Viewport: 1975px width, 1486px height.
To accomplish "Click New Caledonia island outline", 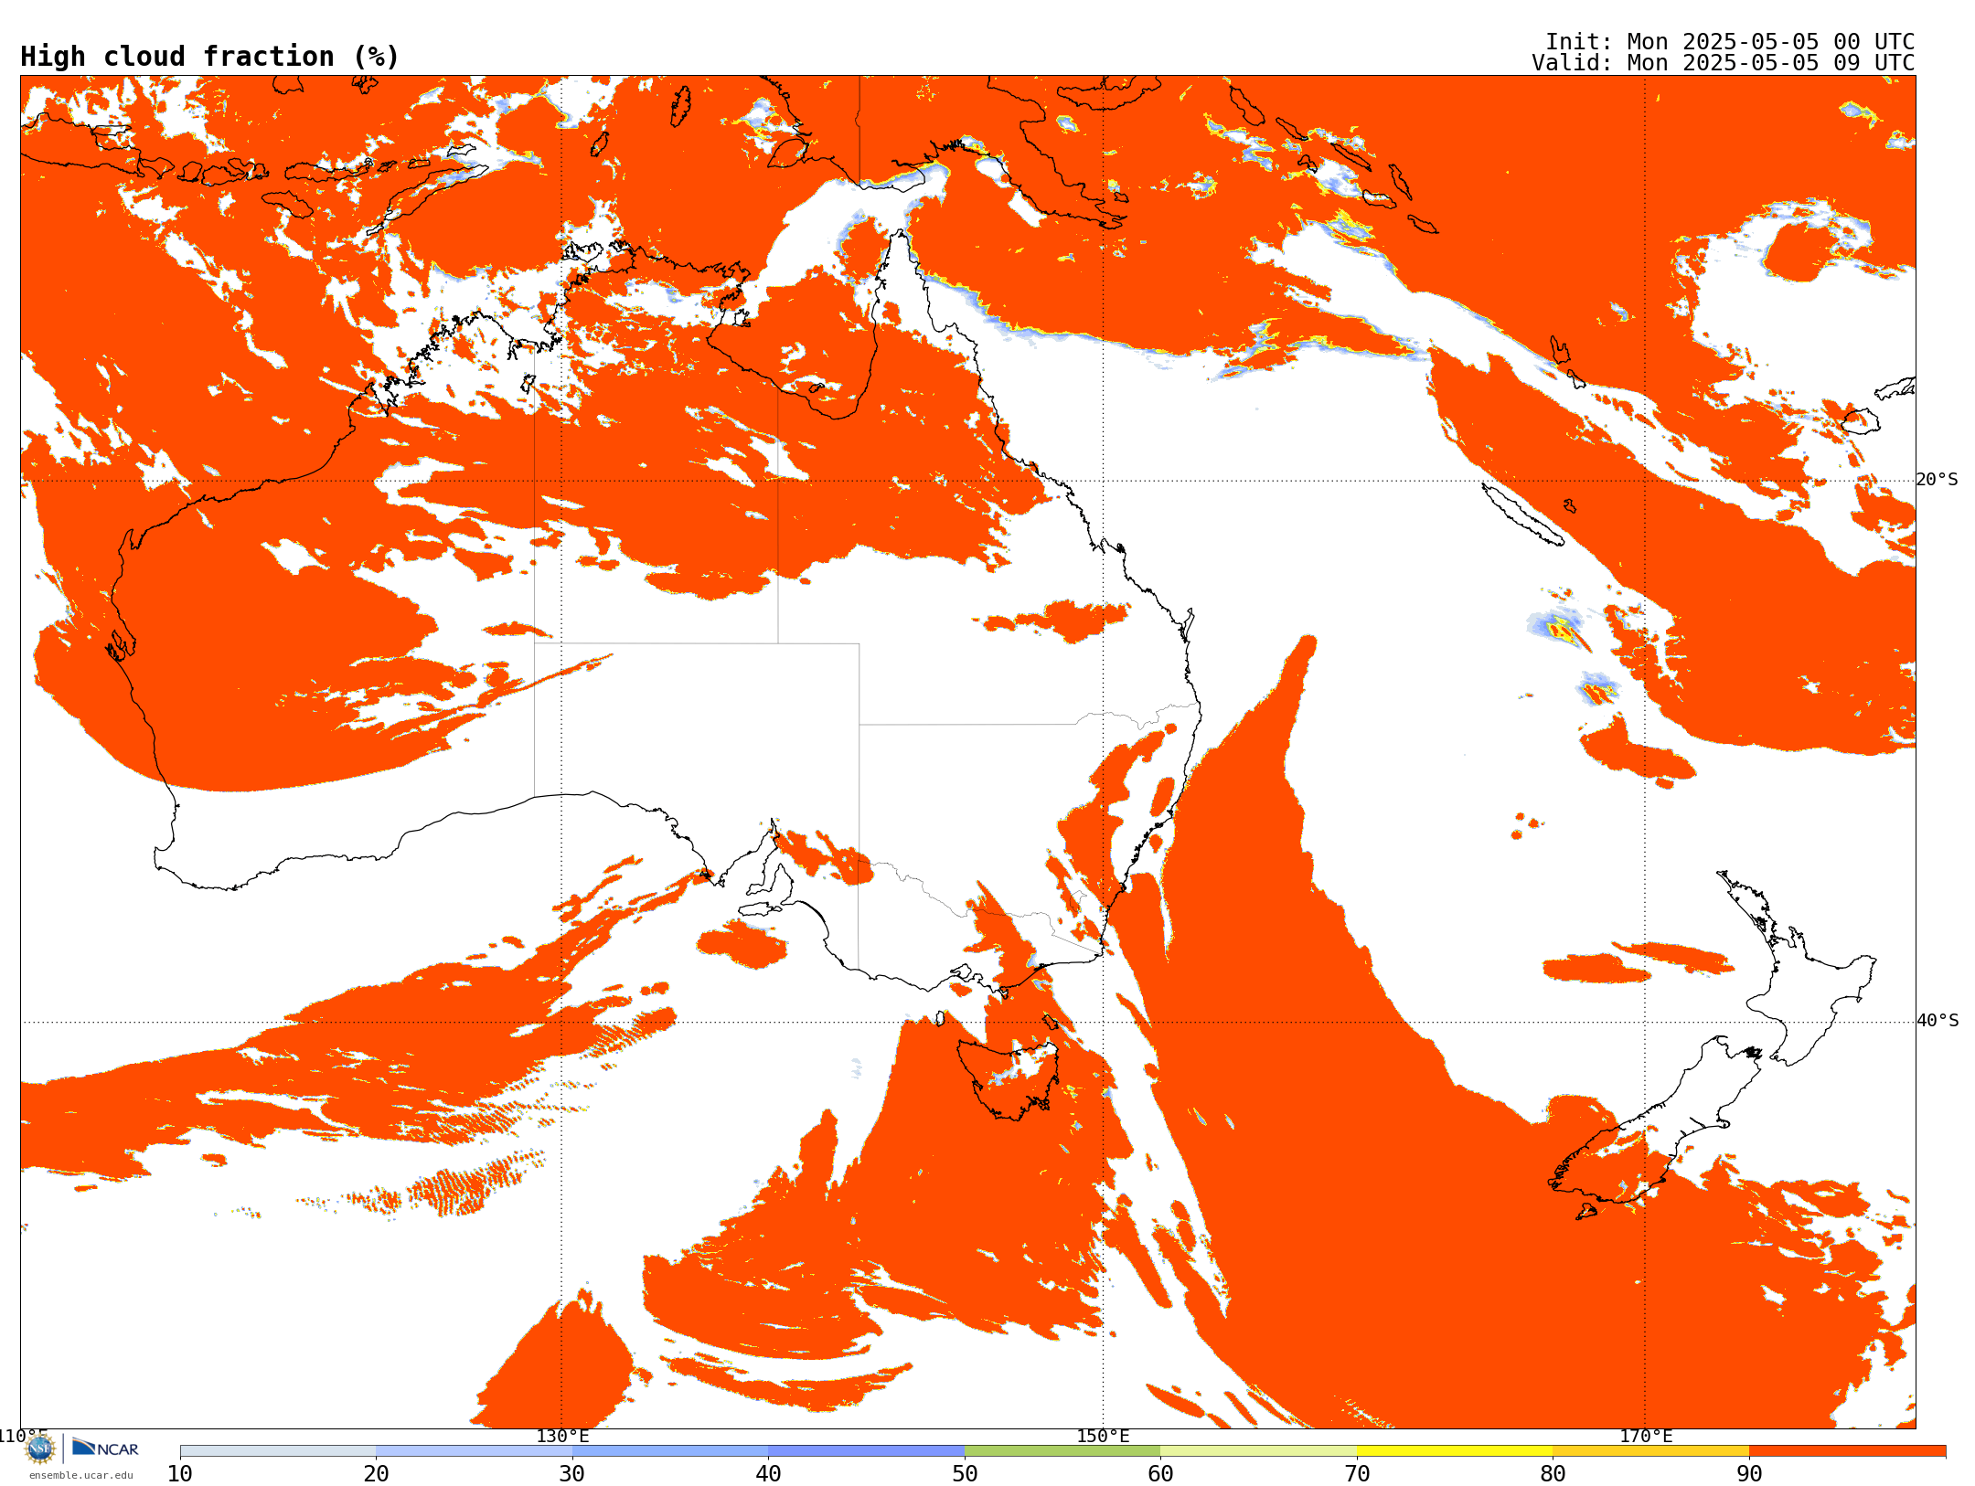I will (1522, 515).
